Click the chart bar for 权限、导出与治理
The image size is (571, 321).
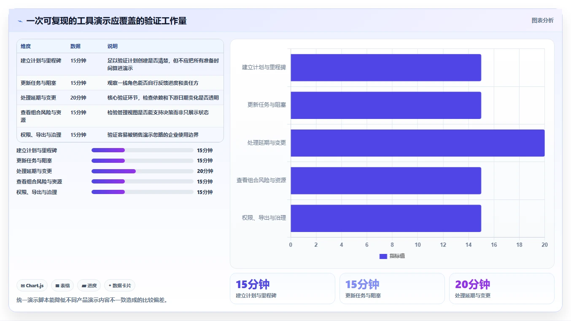pos(386,218)
